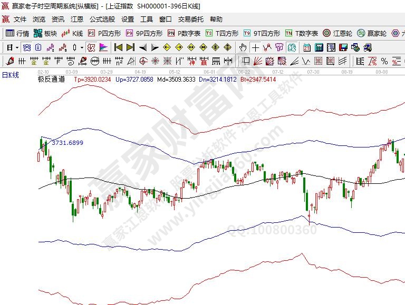405x305 pixels.
Task: Jump to first bar with skip-to-start arrow
Action: 119,47
